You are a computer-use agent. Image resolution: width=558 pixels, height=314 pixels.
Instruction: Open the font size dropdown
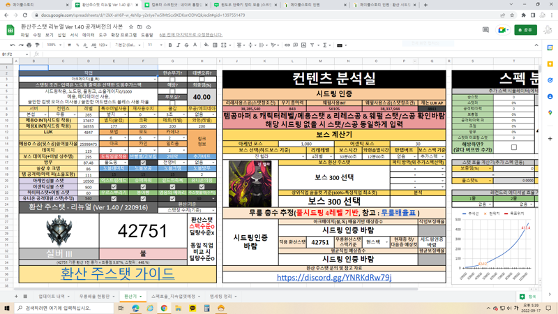(x=155, y=45)
